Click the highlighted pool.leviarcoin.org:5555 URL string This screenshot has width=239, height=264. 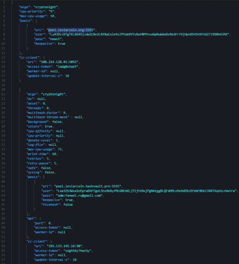[71, 30]
